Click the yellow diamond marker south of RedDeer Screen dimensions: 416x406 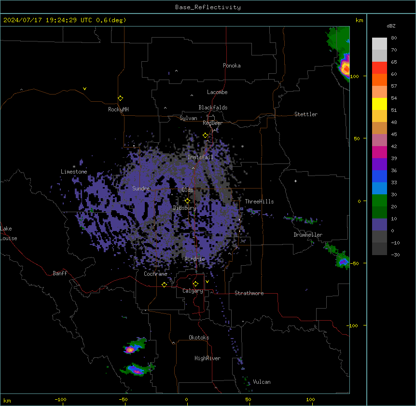point(206,135)
